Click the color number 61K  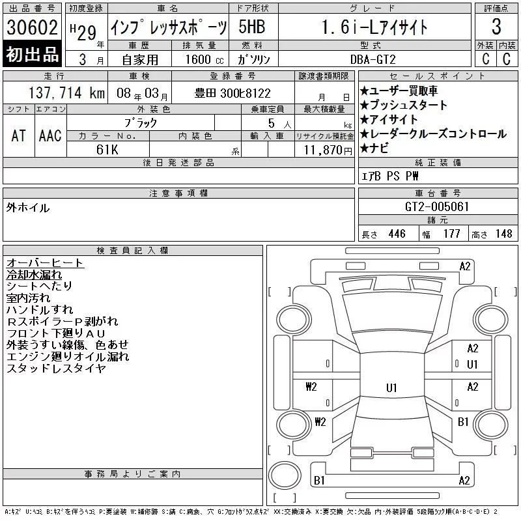(x=107, y=149)
